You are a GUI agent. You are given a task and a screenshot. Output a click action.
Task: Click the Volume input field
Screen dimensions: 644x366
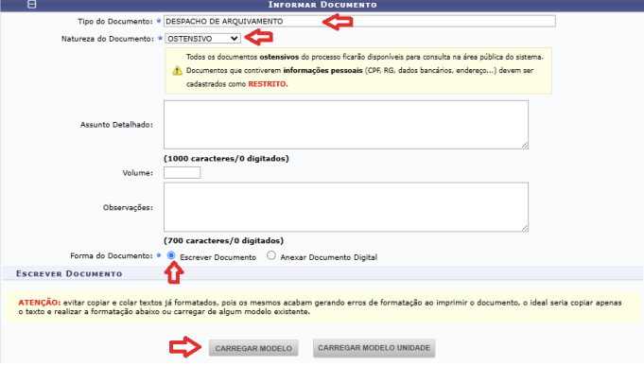tap(182, 172)
